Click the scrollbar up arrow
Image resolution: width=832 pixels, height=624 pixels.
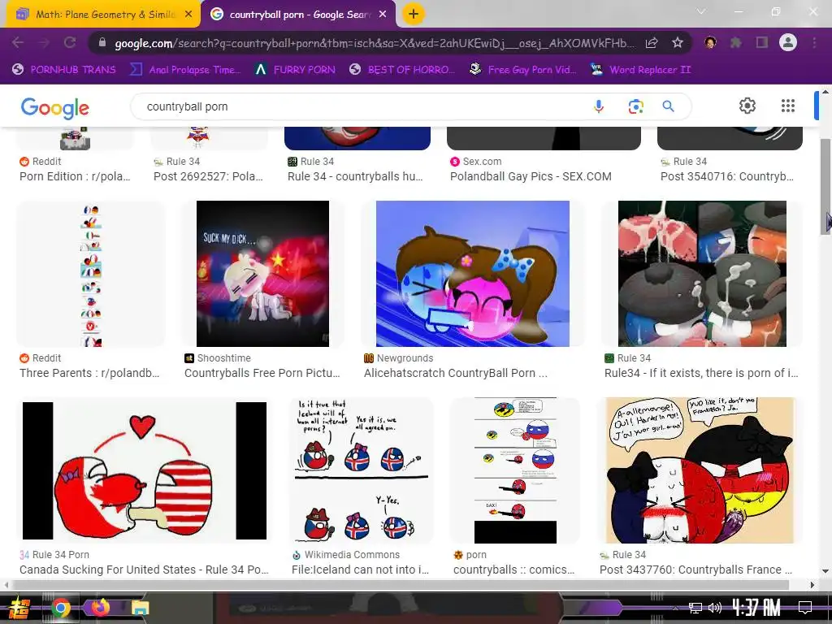pyautogui.click(x=825, y=92)
